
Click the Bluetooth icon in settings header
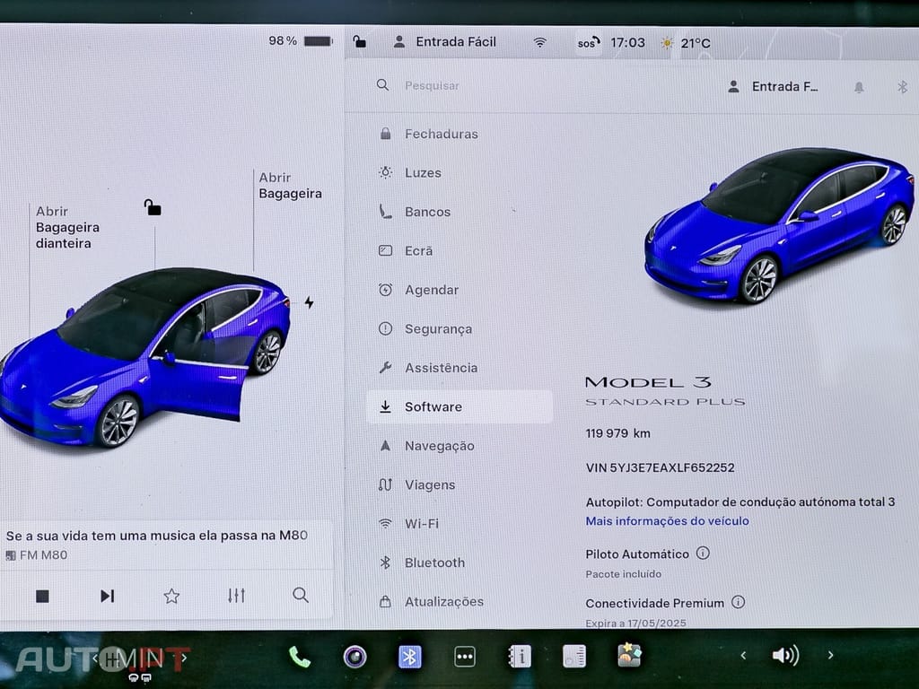(x=902, y=87)
